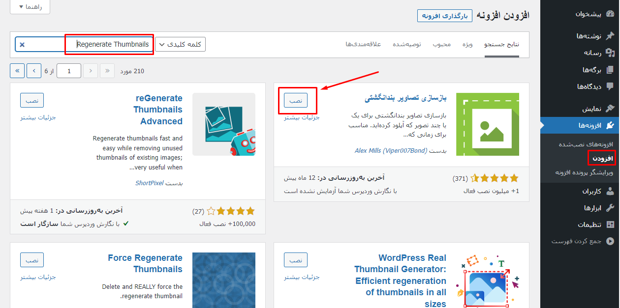This screenshot has height=308, width=620.
Task: Install reGenerate Thumbnails Advanced plugin
Action: pyautogui.click(x=32, y=100)
